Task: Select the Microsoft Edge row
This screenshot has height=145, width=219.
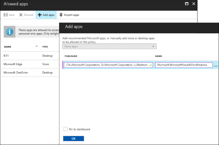Action: (x=30, y=64)
